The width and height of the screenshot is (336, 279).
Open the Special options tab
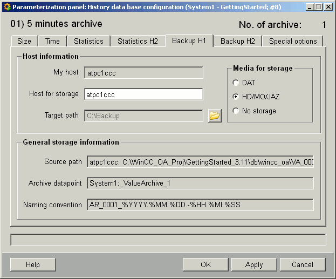point(293,41)
